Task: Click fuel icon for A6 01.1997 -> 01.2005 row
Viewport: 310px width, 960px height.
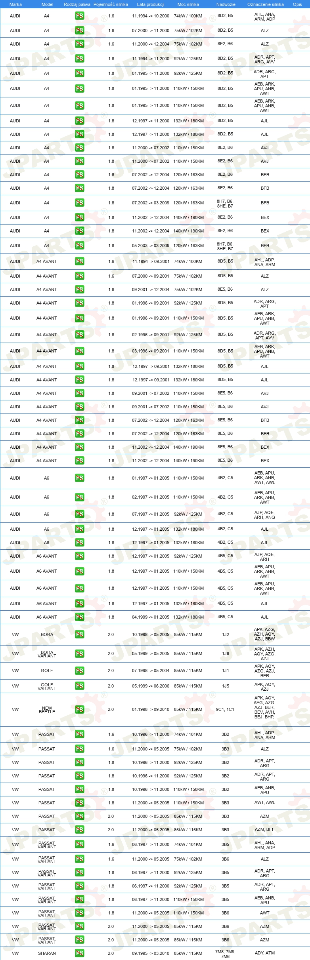Action: click(x=79, y=478)
